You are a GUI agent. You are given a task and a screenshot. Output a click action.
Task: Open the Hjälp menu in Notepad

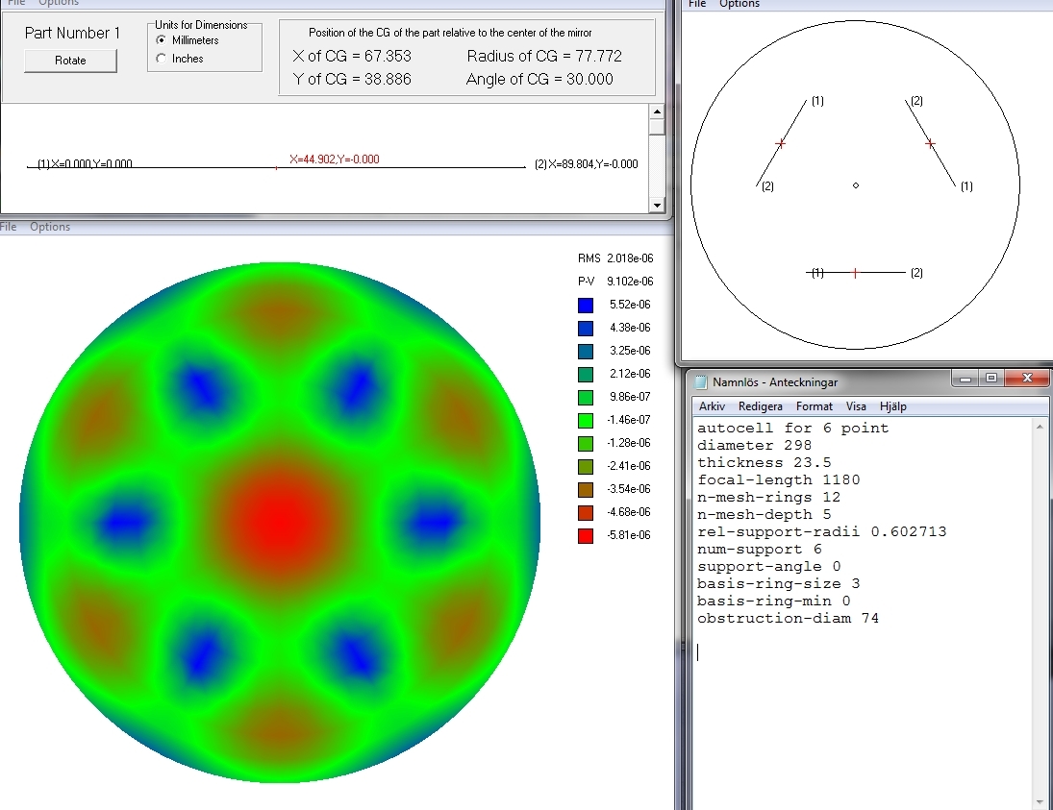[893, 406]
